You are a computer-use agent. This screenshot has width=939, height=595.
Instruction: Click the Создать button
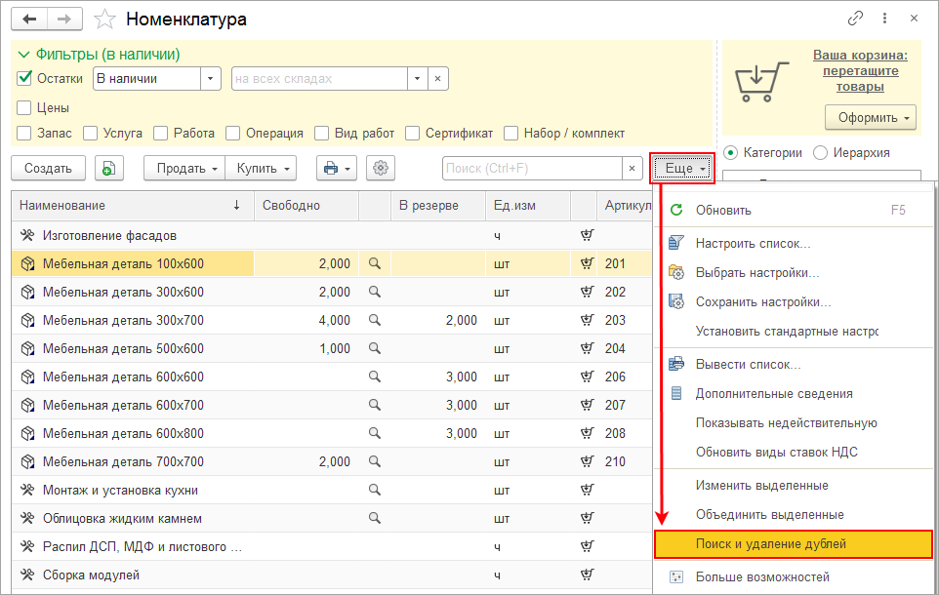coord(48,168)
